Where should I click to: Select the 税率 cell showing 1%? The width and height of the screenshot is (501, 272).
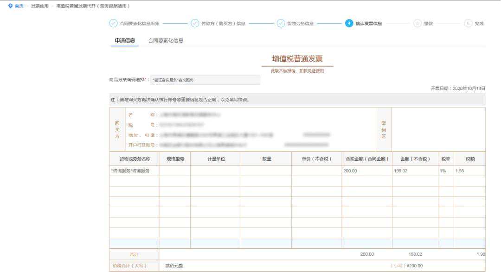click(x=445, y=171)
